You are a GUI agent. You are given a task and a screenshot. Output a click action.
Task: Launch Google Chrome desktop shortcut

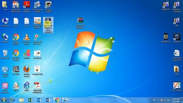(16, 39)
